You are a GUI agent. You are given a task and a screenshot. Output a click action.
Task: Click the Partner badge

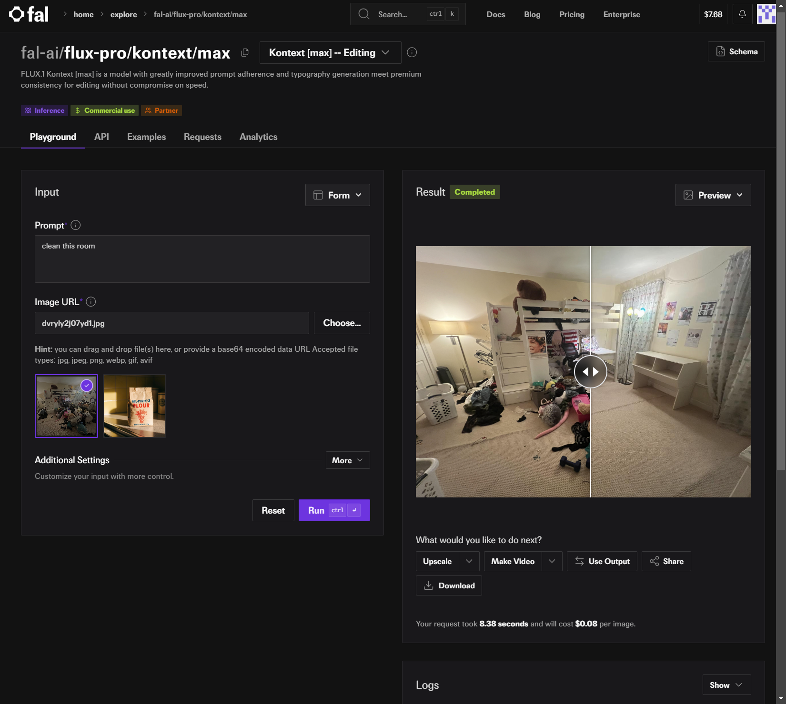click(x=161, y=110)
